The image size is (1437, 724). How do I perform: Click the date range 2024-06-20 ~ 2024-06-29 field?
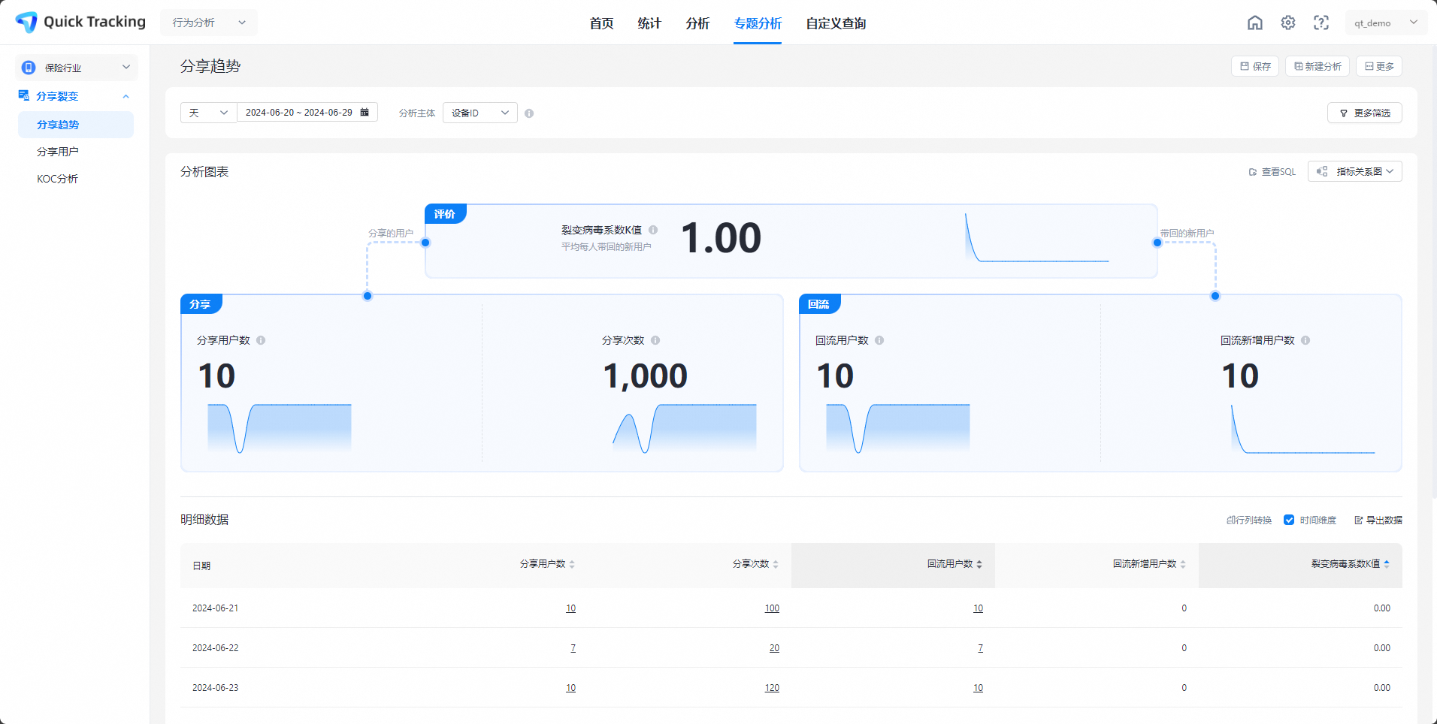point(307,113)
